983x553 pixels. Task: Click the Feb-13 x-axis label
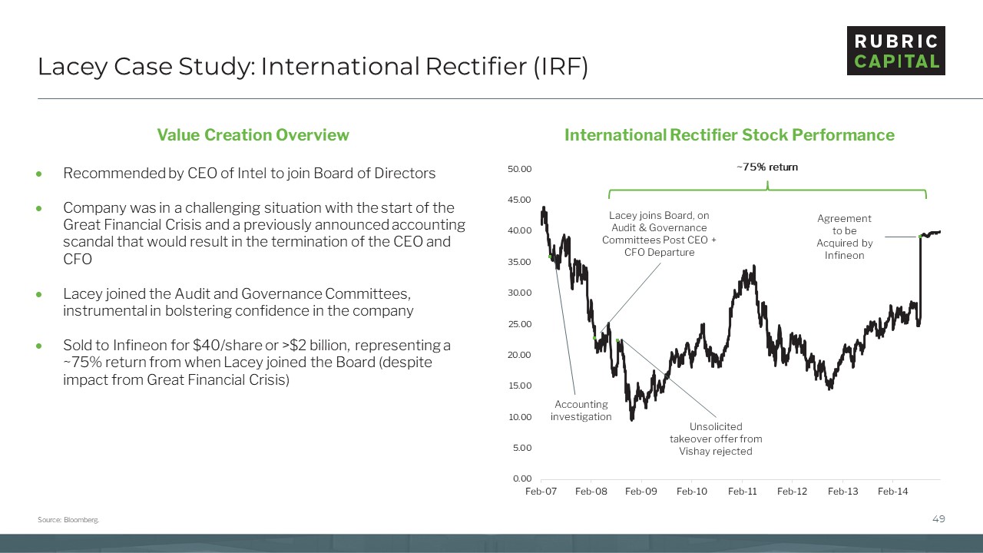tap(843, 492)
